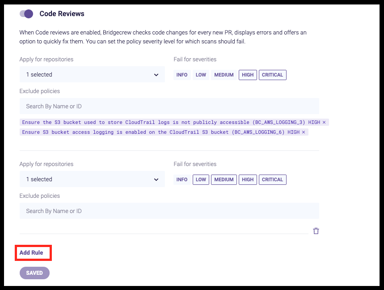Click the BC_AWS_LOGGING_3 policy tag text
The image size is (384, 290).
click(x=171, y=122)
